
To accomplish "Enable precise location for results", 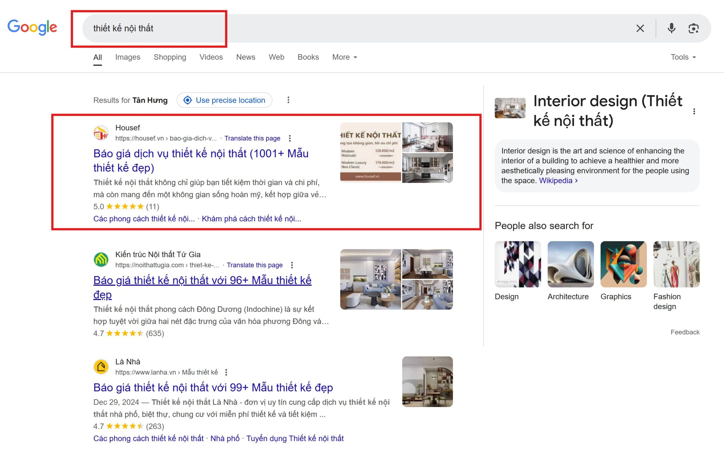I will (225, 100).
